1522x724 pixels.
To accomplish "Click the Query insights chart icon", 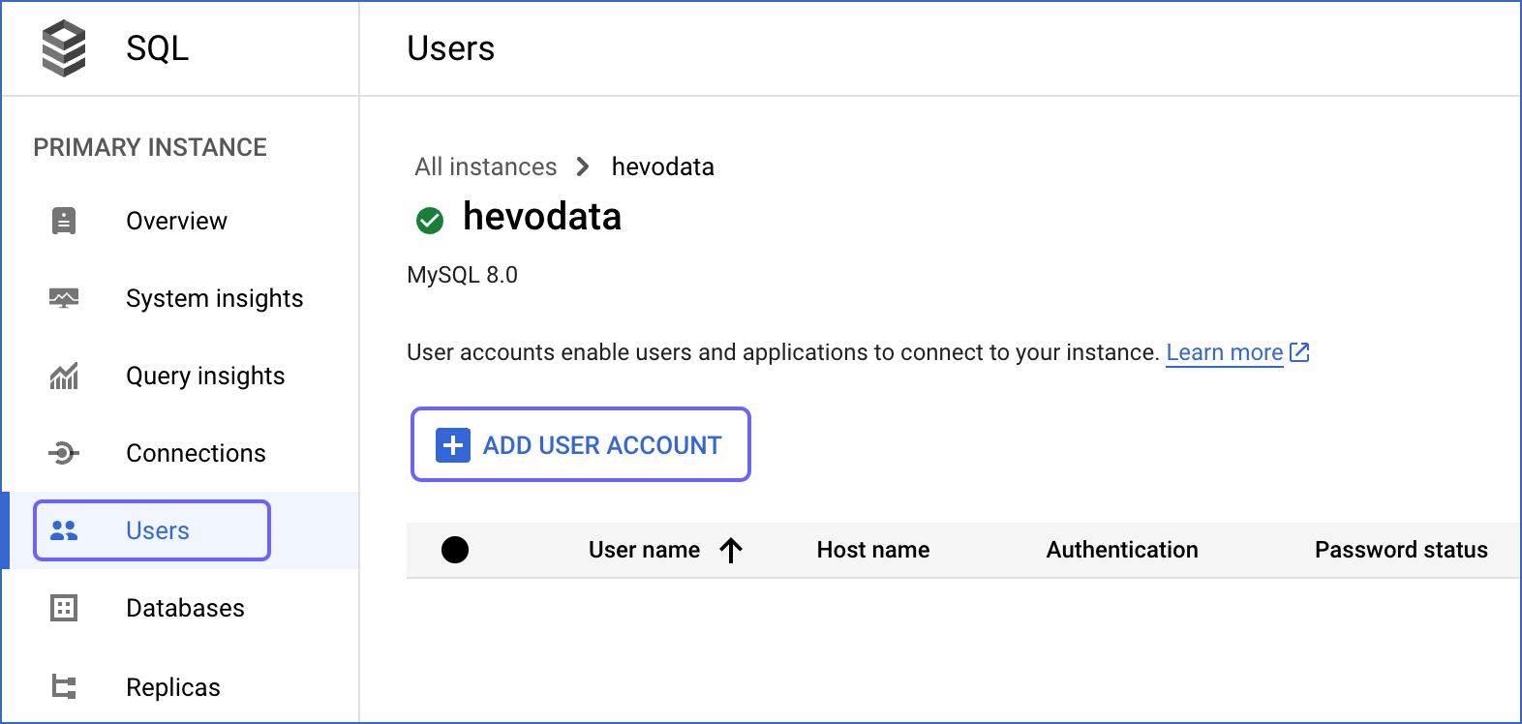I will [64, 376].
